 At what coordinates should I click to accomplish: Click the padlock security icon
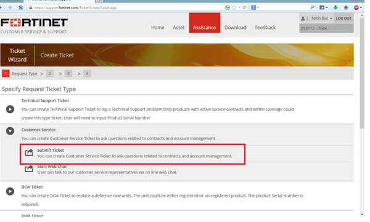(x=30, y=7)
